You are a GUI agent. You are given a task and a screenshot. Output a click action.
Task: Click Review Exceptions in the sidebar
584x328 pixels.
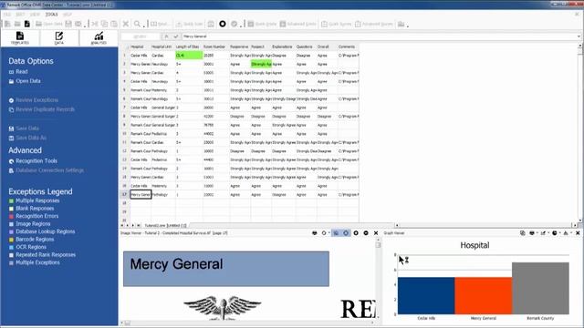coord(36,100)
